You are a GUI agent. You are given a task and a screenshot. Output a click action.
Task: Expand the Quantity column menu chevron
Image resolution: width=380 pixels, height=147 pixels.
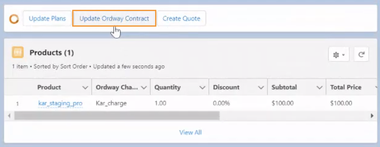(202, 88)
